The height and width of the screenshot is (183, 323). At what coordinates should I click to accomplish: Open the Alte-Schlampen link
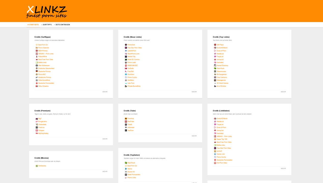pyautogui.click(x=44, y=66)
